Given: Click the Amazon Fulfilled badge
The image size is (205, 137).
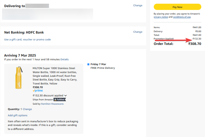Looking at the screenshot, I should click(60, 99).
